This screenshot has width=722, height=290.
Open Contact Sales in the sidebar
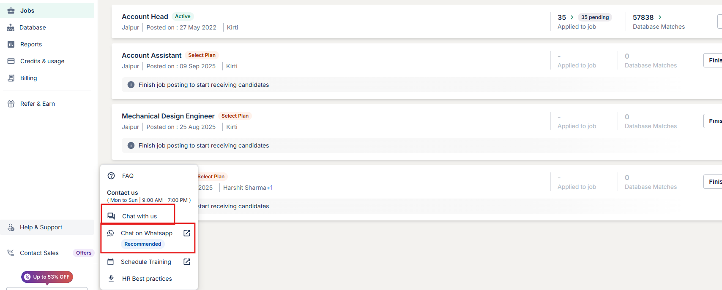coord(39,253)
